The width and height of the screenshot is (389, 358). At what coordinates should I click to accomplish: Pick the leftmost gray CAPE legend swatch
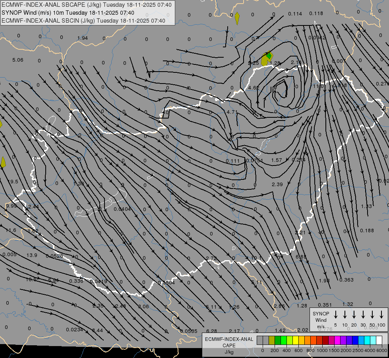(260, 340)
